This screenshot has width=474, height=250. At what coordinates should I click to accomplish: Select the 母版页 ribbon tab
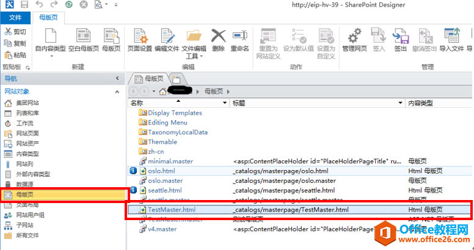tap(48, 18)
